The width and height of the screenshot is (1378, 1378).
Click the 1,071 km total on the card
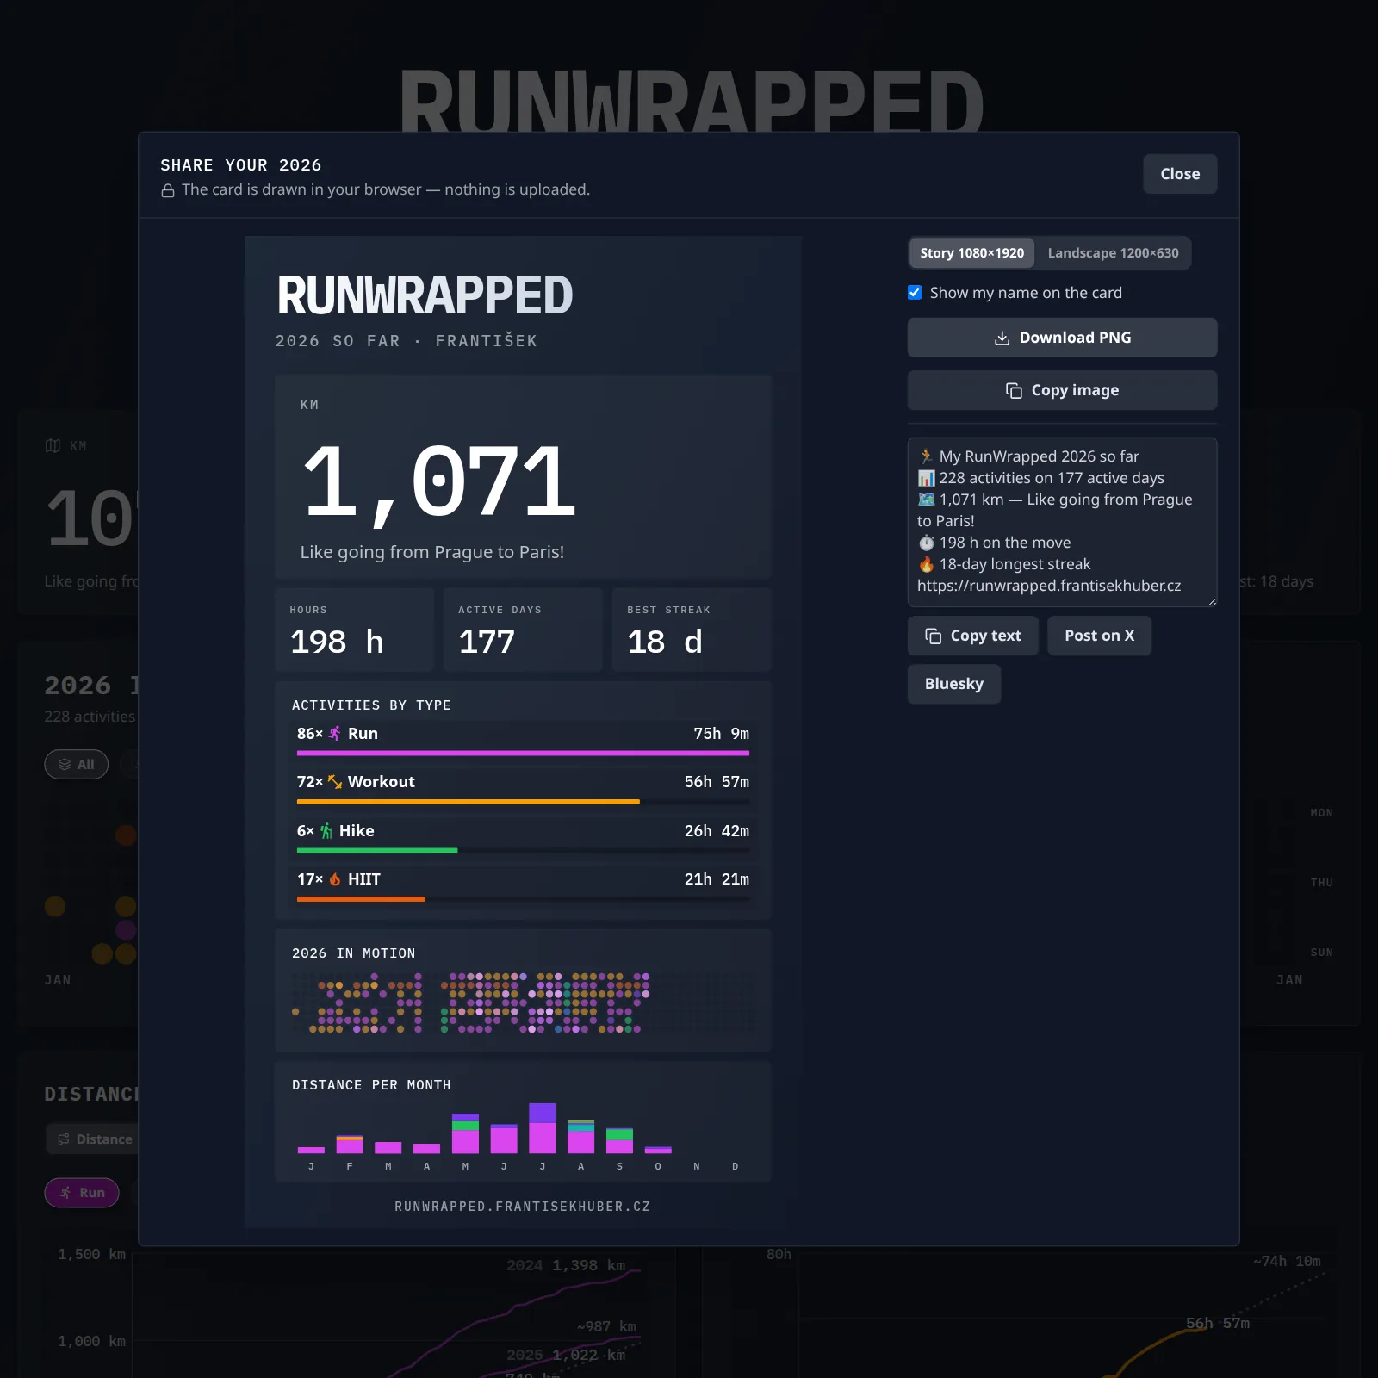click(439, 482)
